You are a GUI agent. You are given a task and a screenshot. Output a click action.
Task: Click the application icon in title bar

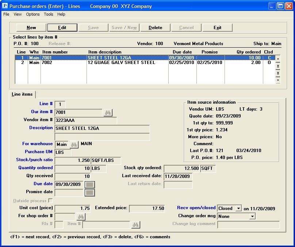pos(5,6)
